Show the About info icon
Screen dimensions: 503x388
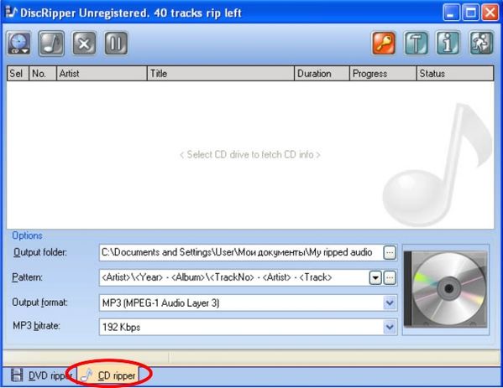click(448, 44)
